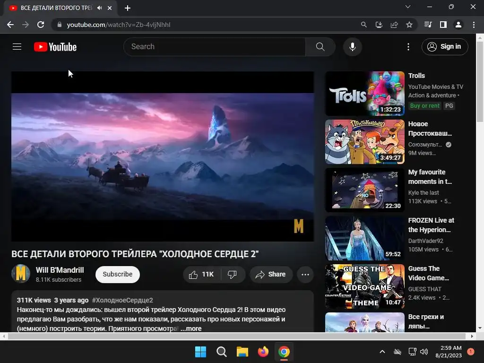Screen dimensions: 484x363
Task: Dislike the video with thumbs down
Action: (x=233, y=275)
